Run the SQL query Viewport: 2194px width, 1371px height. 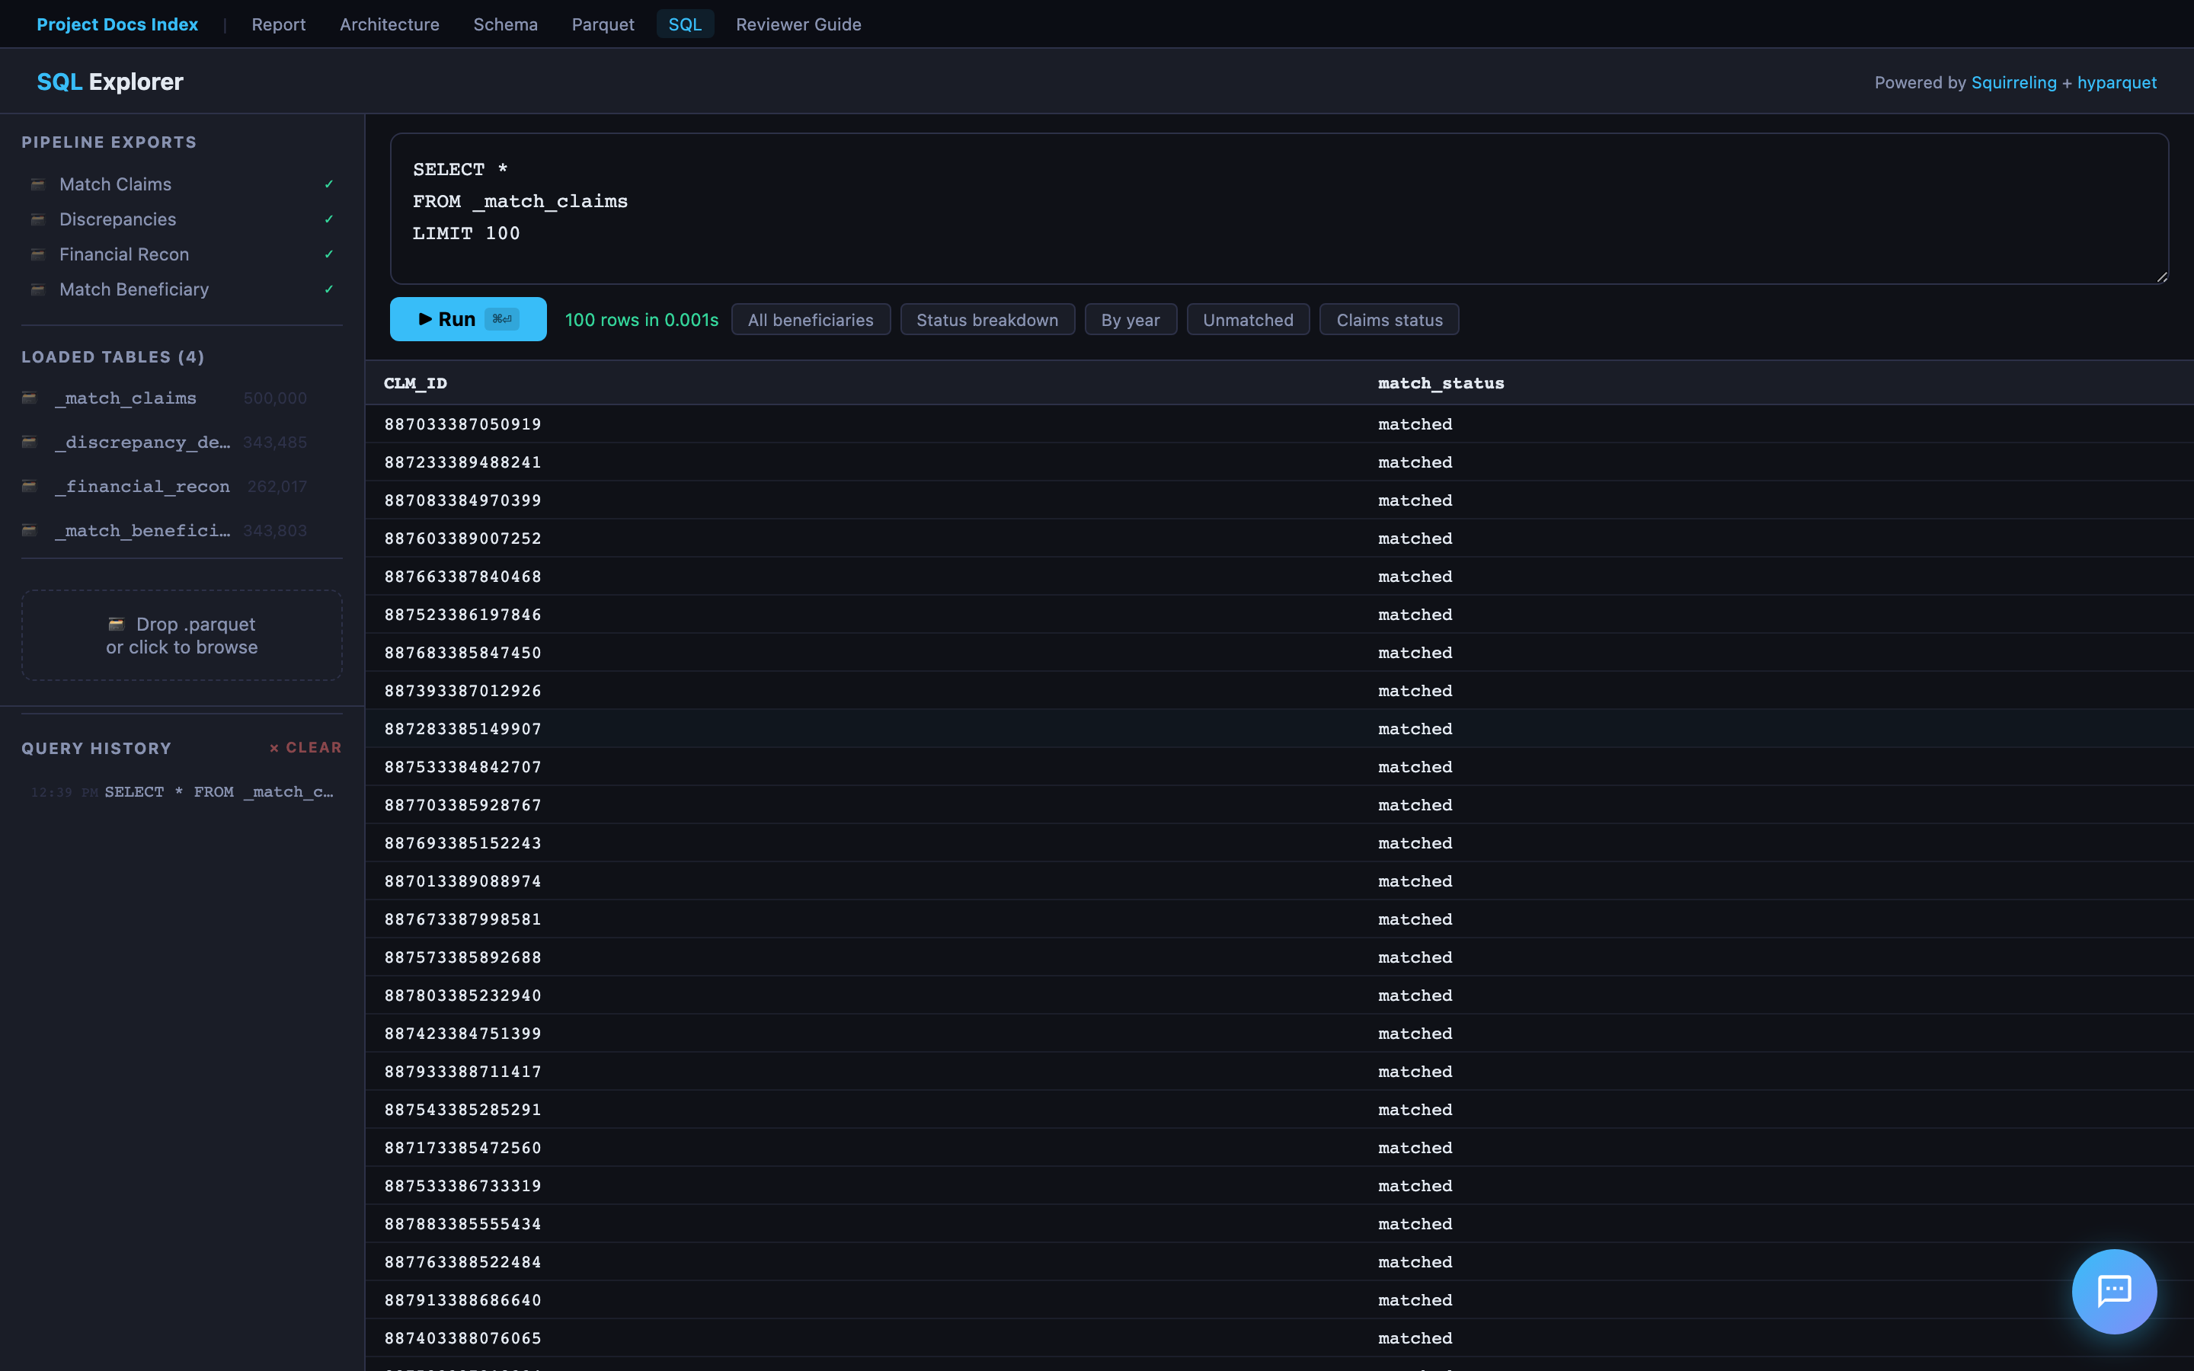click(468, 319)
